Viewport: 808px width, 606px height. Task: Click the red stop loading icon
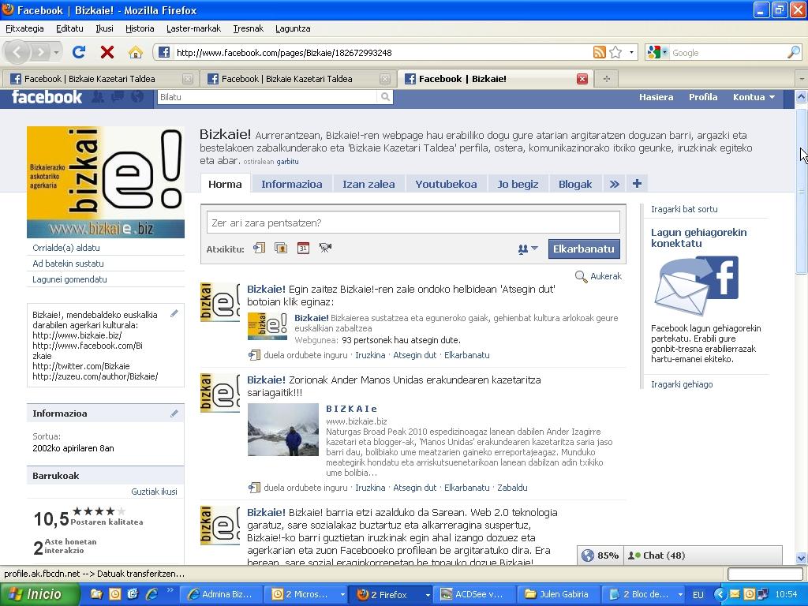point(107,52)
